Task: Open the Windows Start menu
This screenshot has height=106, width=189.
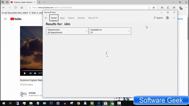Action: click(4, 103)
